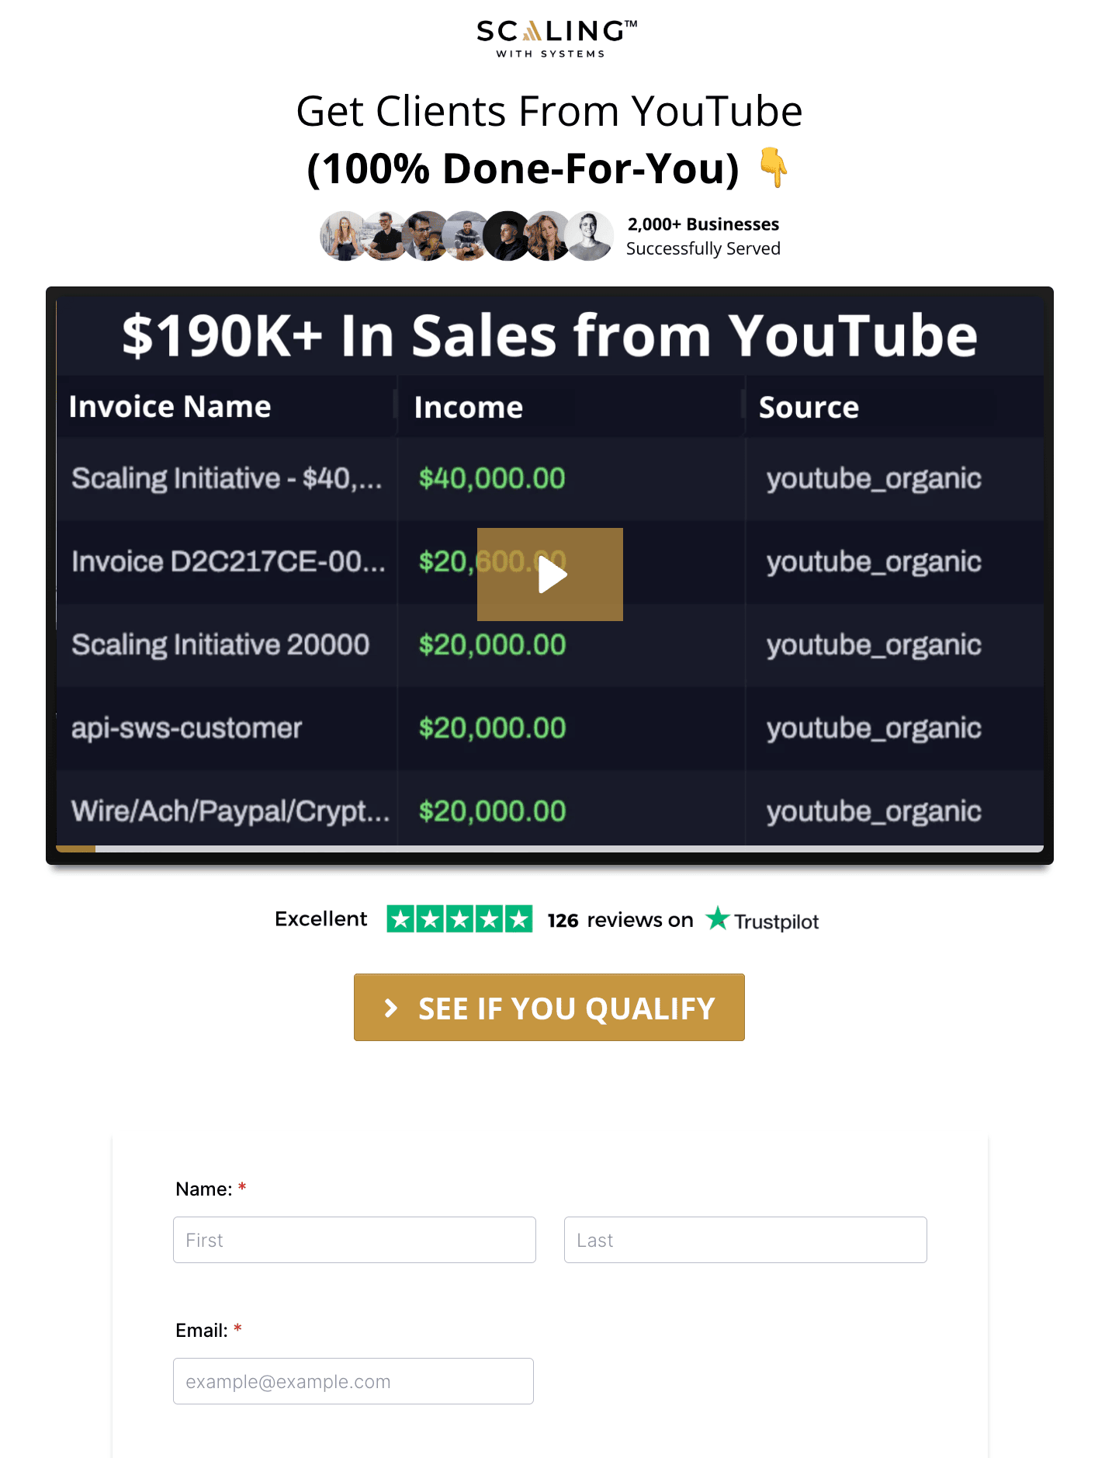The image size is (1105, 1458).
Task: Seek on the video progress bar
Action: pos(549,849)
